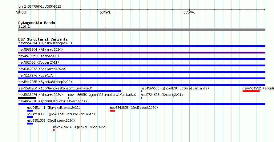Open nsv5833074 (Almarri2020) label

(x=41, y=95)
